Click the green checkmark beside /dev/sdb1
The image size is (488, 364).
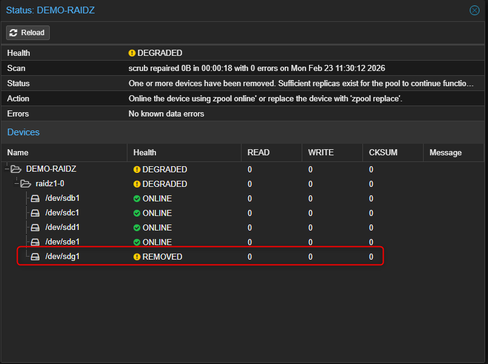pos(137,198)
